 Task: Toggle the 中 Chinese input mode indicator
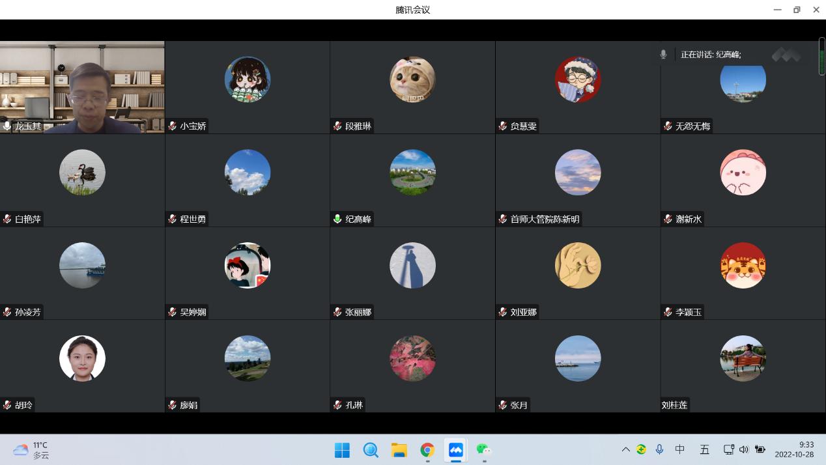click(x=679, y=449)
